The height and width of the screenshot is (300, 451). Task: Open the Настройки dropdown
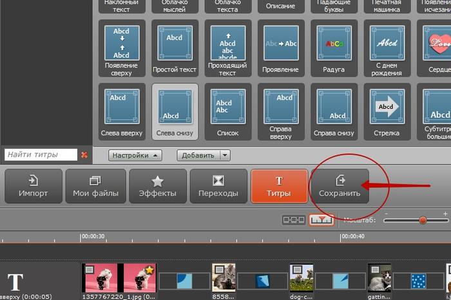pyautogui.click(x=135, y=155)
